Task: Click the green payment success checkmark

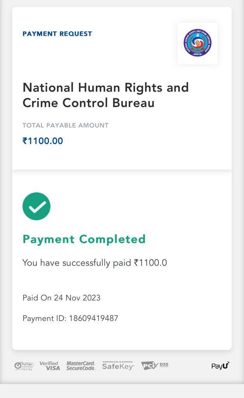Action: tap(37, 206)
